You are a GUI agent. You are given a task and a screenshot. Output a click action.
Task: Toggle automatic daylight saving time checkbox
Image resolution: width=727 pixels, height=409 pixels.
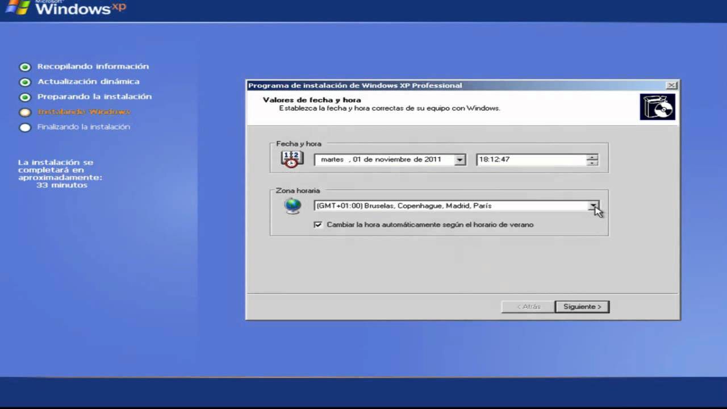pos(318,225)
